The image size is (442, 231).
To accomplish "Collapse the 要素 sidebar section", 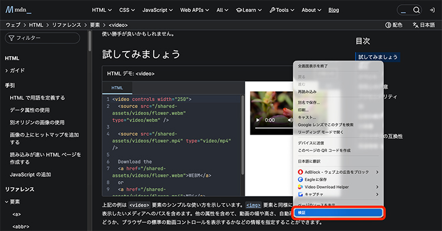I will [x=13, y=202].
